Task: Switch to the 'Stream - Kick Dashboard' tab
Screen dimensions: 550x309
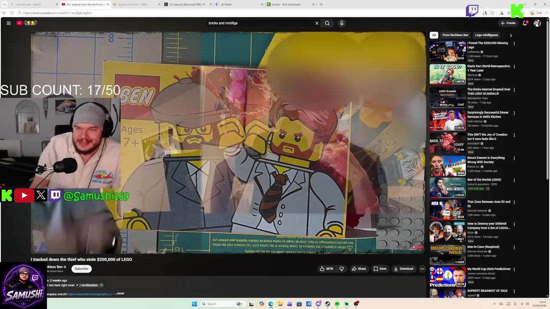Action: pyautogui.click(x=290, y=4)
